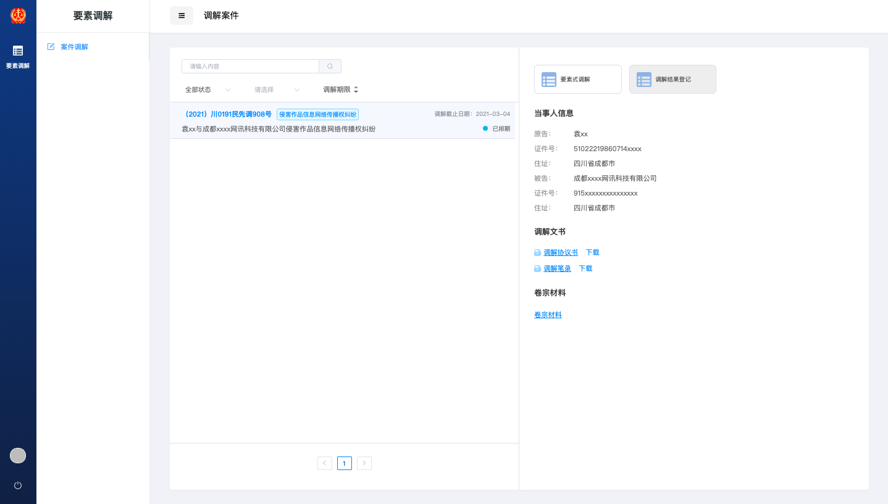888x504 pixels.
Task: Open the 调解协议书 document link
Action: pos(561,252)
